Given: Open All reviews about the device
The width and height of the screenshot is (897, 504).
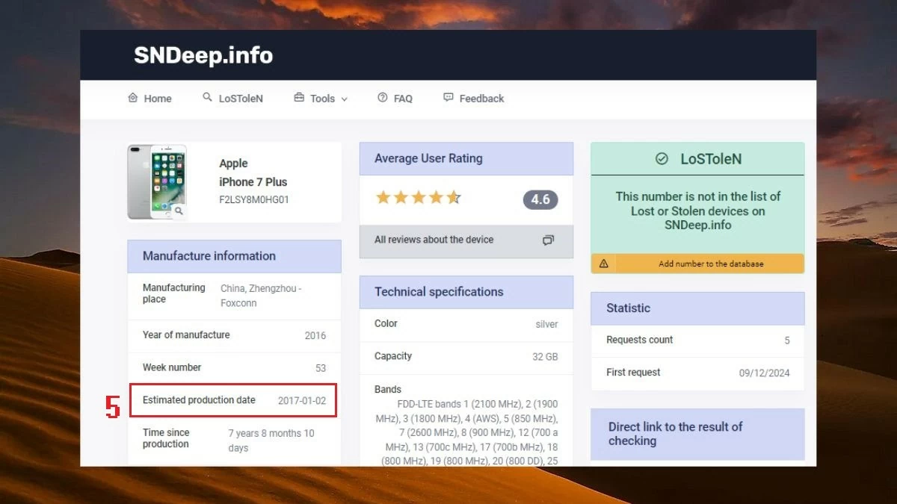Looking at the screenshot, I should [434, 240].
